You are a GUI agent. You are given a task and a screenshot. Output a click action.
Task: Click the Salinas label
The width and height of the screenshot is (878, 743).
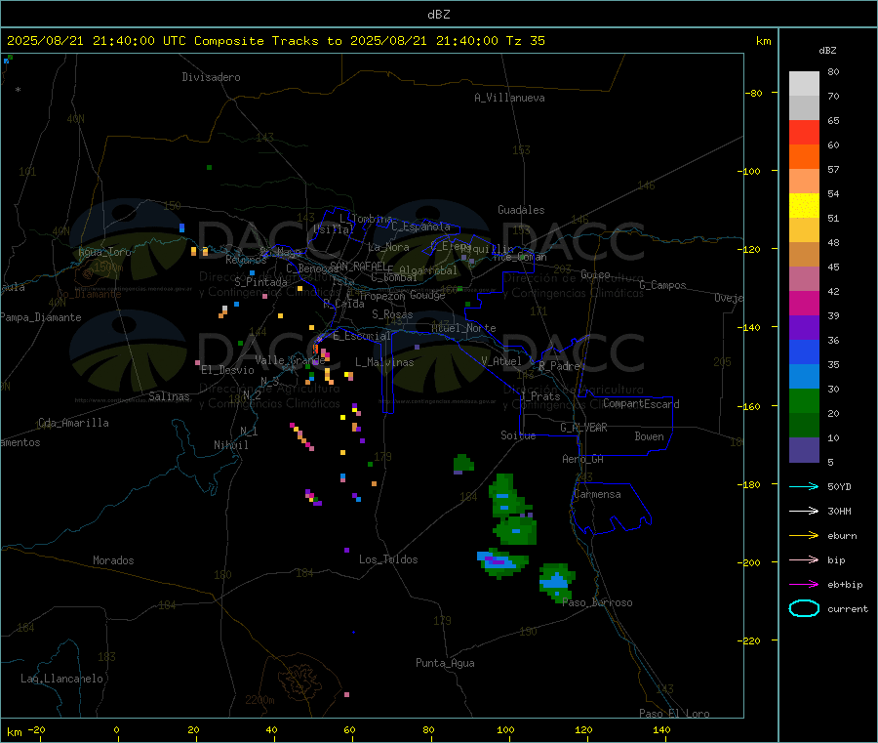(169, 396)
